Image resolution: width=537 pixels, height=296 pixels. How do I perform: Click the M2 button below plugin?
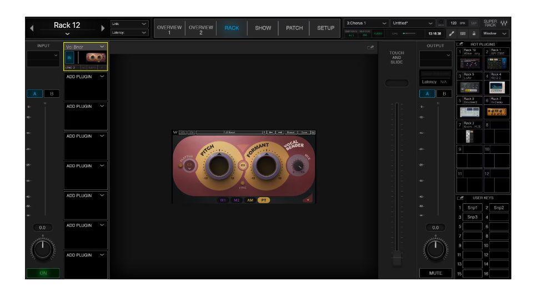point(237,200)
